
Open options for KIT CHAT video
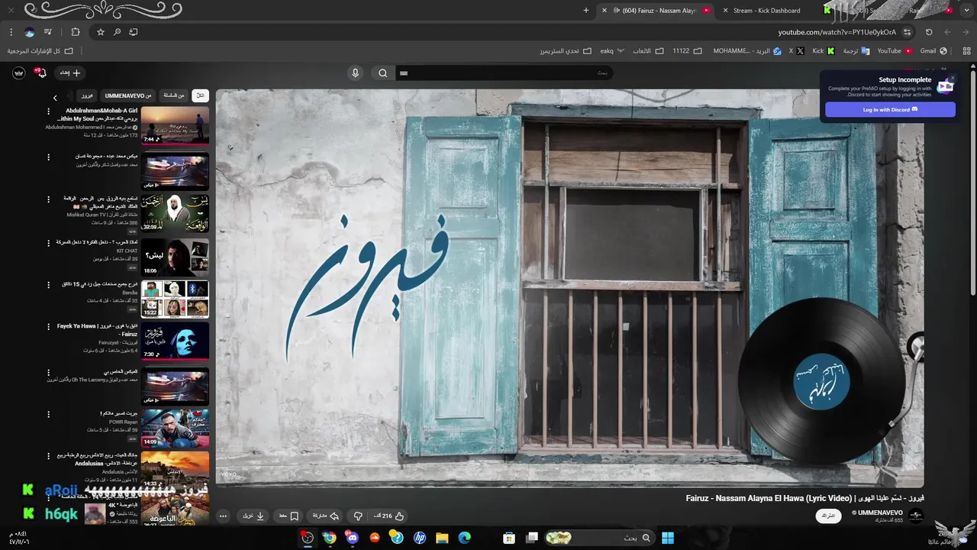click(49, 243)
